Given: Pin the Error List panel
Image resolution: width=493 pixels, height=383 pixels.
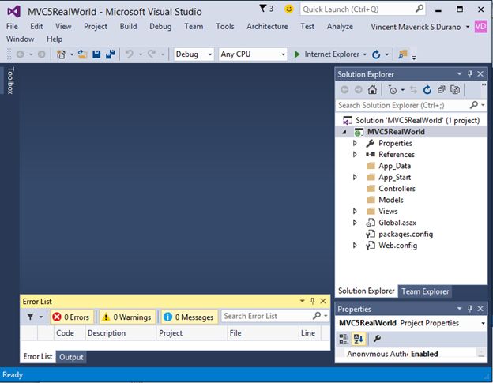Looking at the screenshot, I should pyautogui.click(x=313, y=301).
